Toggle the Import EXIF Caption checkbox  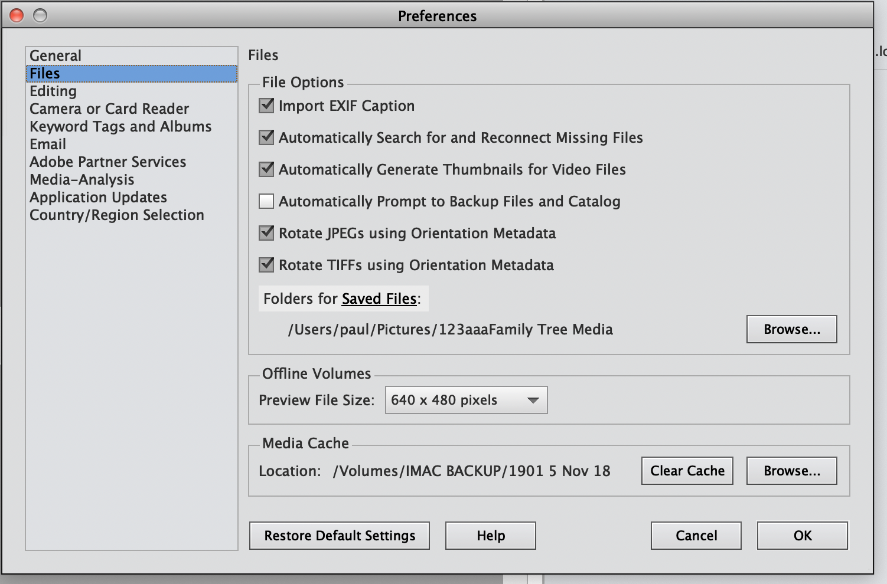tap(266, 106)
